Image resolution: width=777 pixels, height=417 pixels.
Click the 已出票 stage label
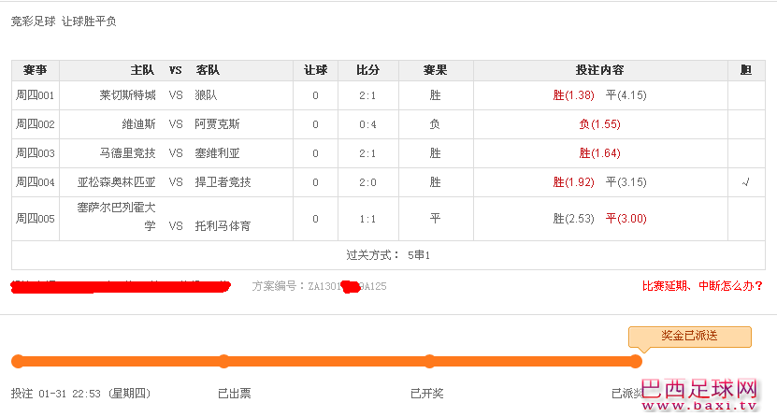pos(235,394)
